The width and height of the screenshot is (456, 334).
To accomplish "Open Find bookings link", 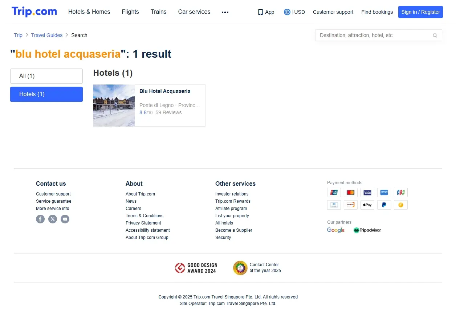I will coord(377,12).
